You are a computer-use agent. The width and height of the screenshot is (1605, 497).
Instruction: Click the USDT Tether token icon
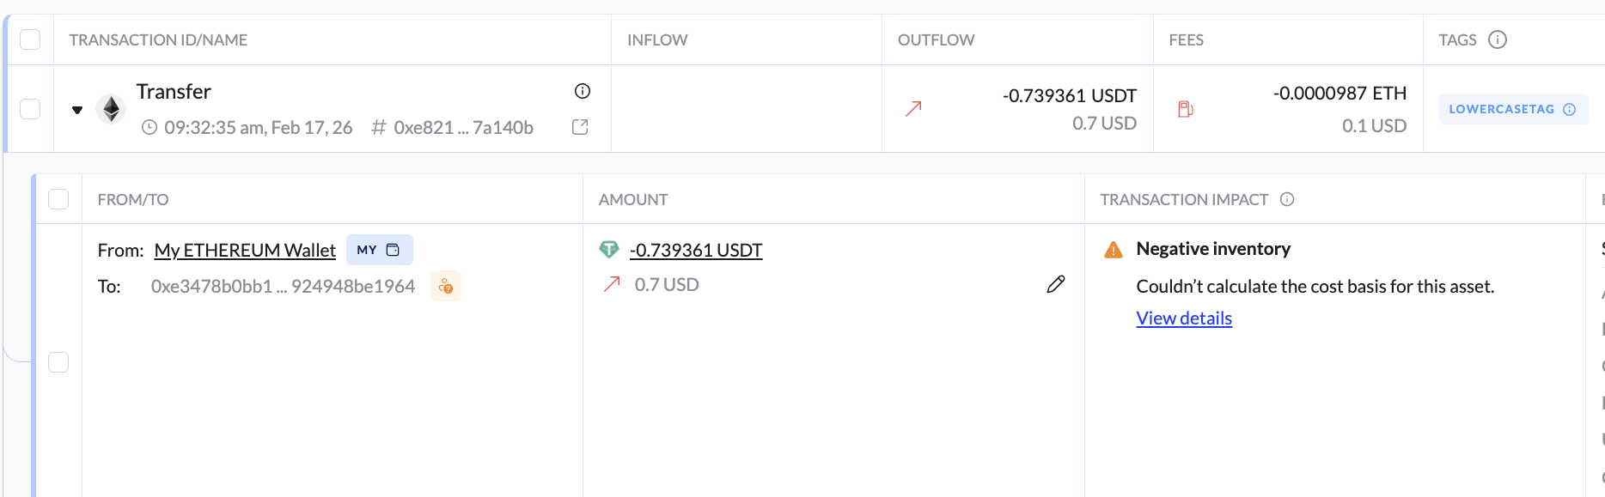point(609,250)
